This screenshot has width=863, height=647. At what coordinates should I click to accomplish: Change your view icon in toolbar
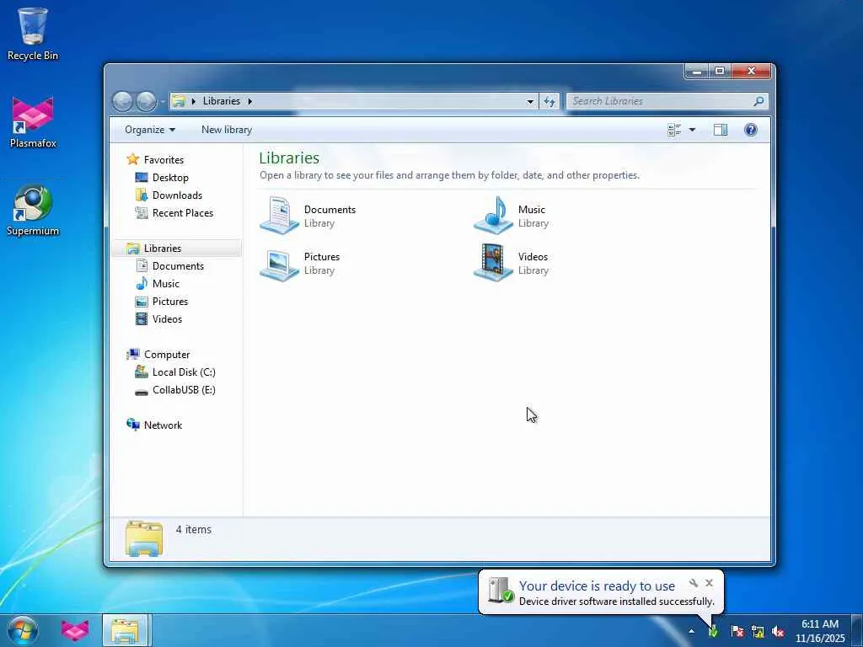coord(674,130)
